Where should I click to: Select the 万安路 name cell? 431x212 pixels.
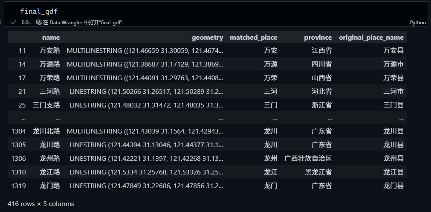[x=49, y=51]
